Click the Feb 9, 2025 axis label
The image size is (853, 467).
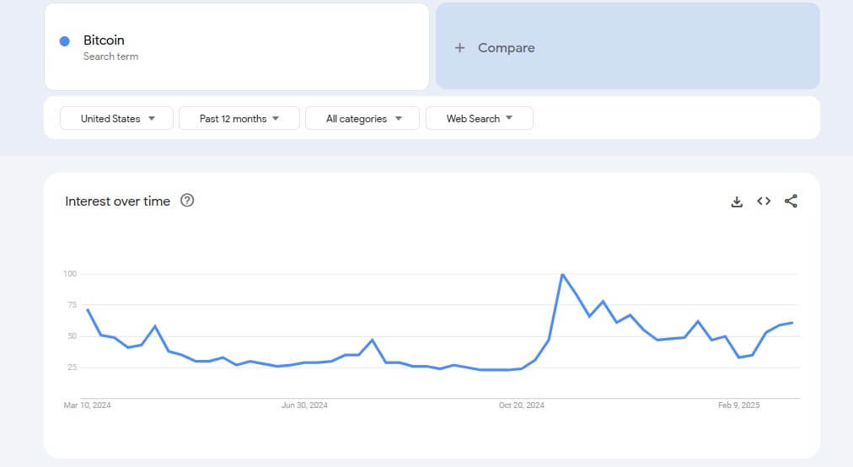point(739,405)
